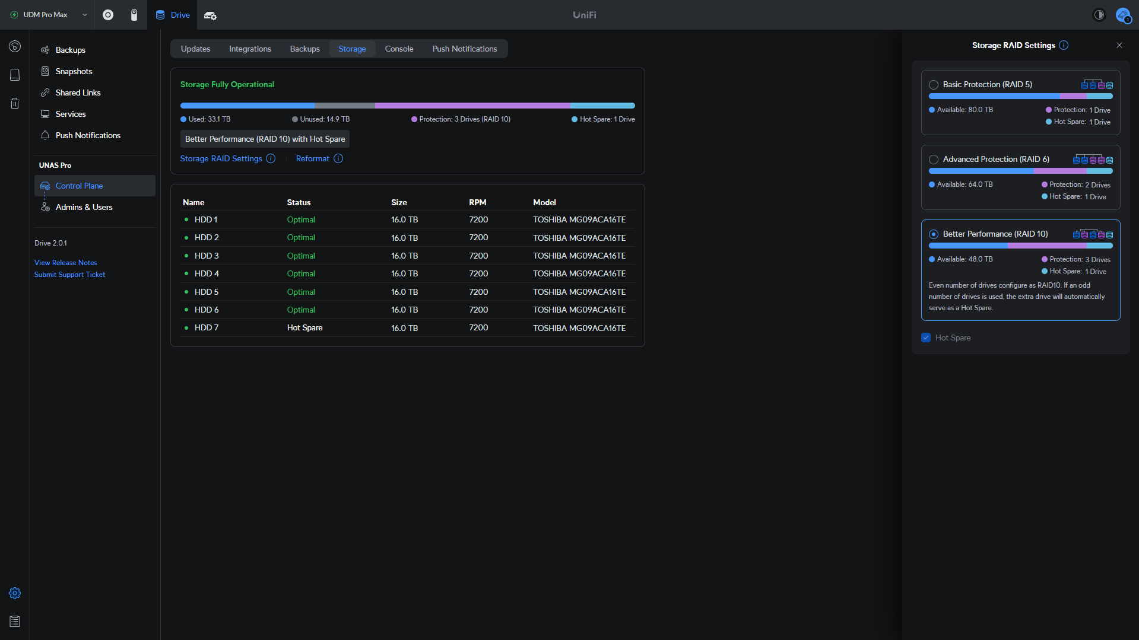Screen dimensions: 1139x640
Task: Click 'Storage Fully Operational' heading
Action: [x=227, y=84]
